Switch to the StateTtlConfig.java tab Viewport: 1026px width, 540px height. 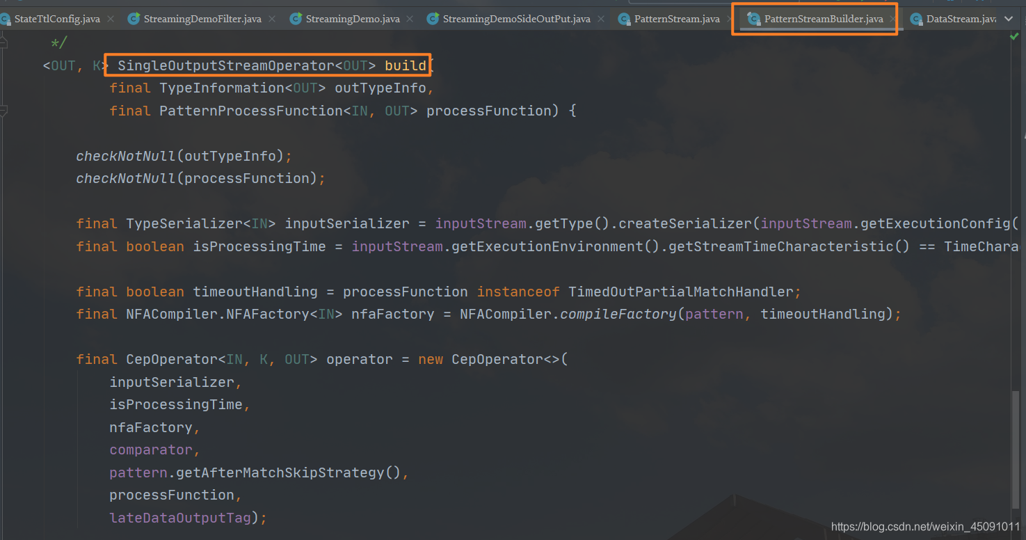[56, 19]
